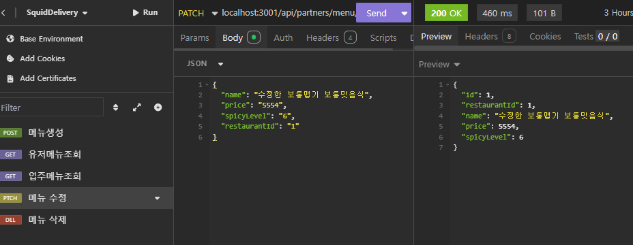Open the 3 Hours response history dropdown
Screen dimensions: 633x245
point(618,13)
